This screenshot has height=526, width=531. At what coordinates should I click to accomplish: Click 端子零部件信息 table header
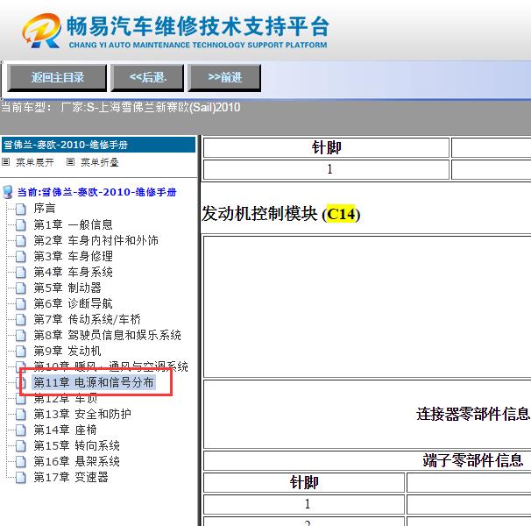(473, 460)
